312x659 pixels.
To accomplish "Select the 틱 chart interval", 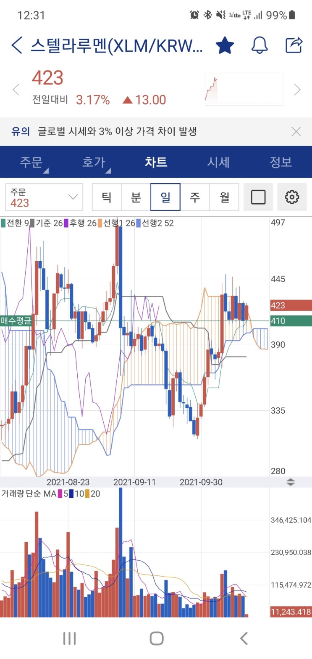I will [x=107, y=197].
